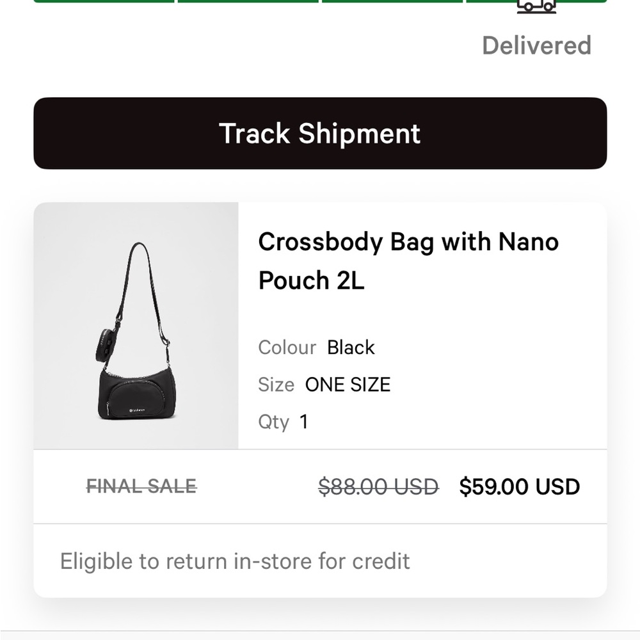Click the price row of the order card

pyautogui.click(x=320, y=486)
